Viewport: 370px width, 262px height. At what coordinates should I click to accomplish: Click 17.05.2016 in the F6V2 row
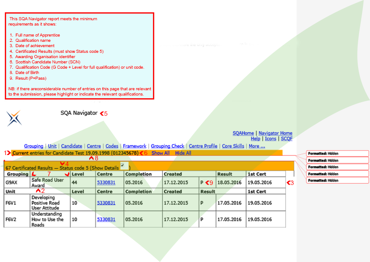point(229,219)
